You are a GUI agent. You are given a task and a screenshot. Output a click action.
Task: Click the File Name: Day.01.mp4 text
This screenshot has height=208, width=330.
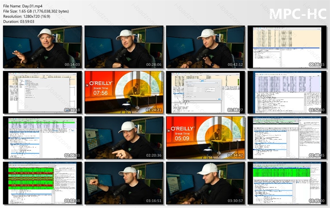(23, 6)
